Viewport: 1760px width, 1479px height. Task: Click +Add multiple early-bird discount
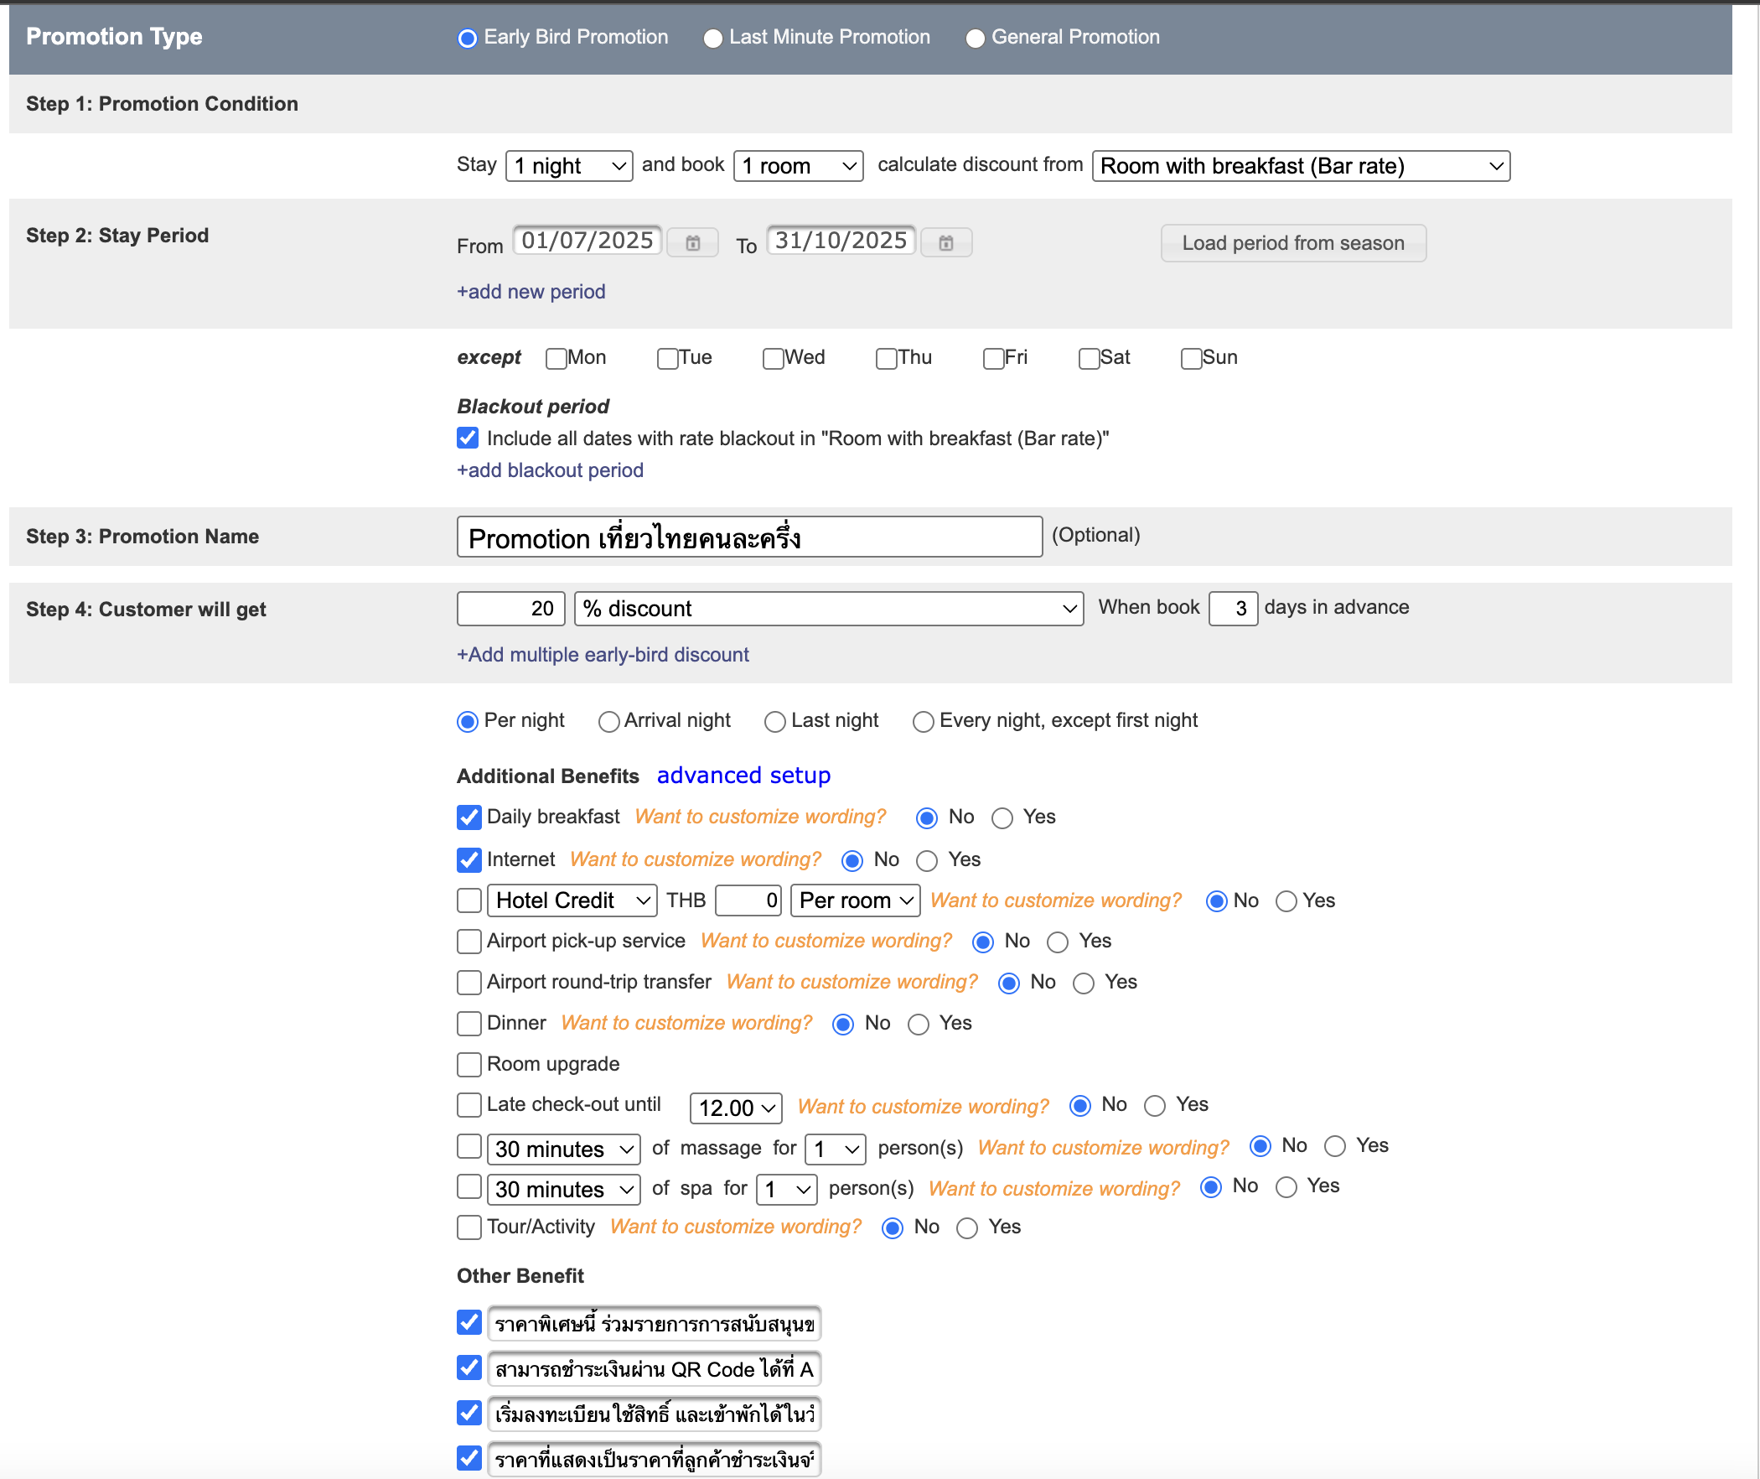tap(603, 655)
